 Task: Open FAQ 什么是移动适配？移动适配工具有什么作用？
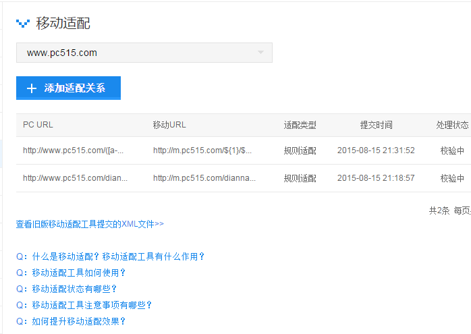pyautogui.click(x=111, y=256)
